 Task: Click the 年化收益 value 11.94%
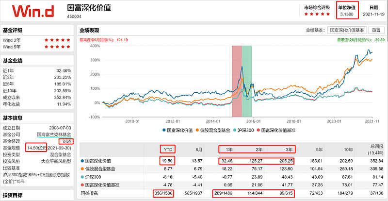(64, 104)
